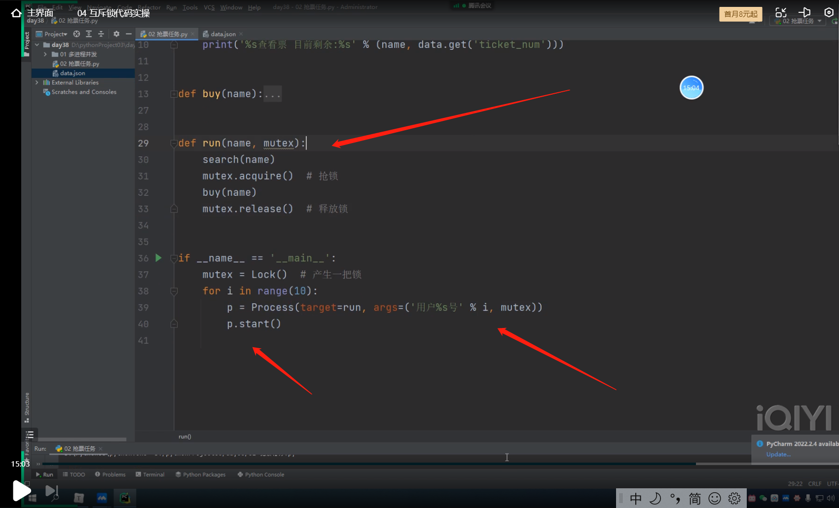Viewport: 839px width, 508px height.
Task: Switch to the data.json editor tab
Action: [223, 34]
